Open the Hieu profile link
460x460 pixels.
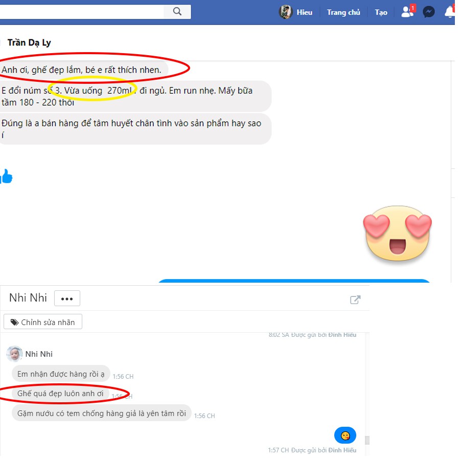click(x=304, y=12)
